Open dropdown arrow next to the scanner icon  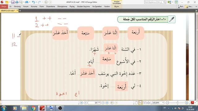[30, 2]
